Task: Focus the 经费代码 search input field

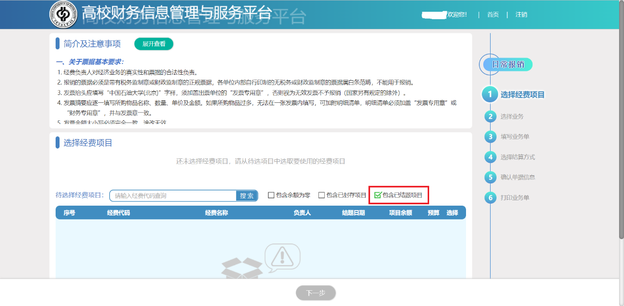Action: click(x=173, y=196)
